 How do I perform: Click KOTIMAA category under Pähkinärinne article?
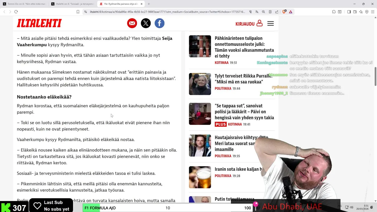pos(221,63)
